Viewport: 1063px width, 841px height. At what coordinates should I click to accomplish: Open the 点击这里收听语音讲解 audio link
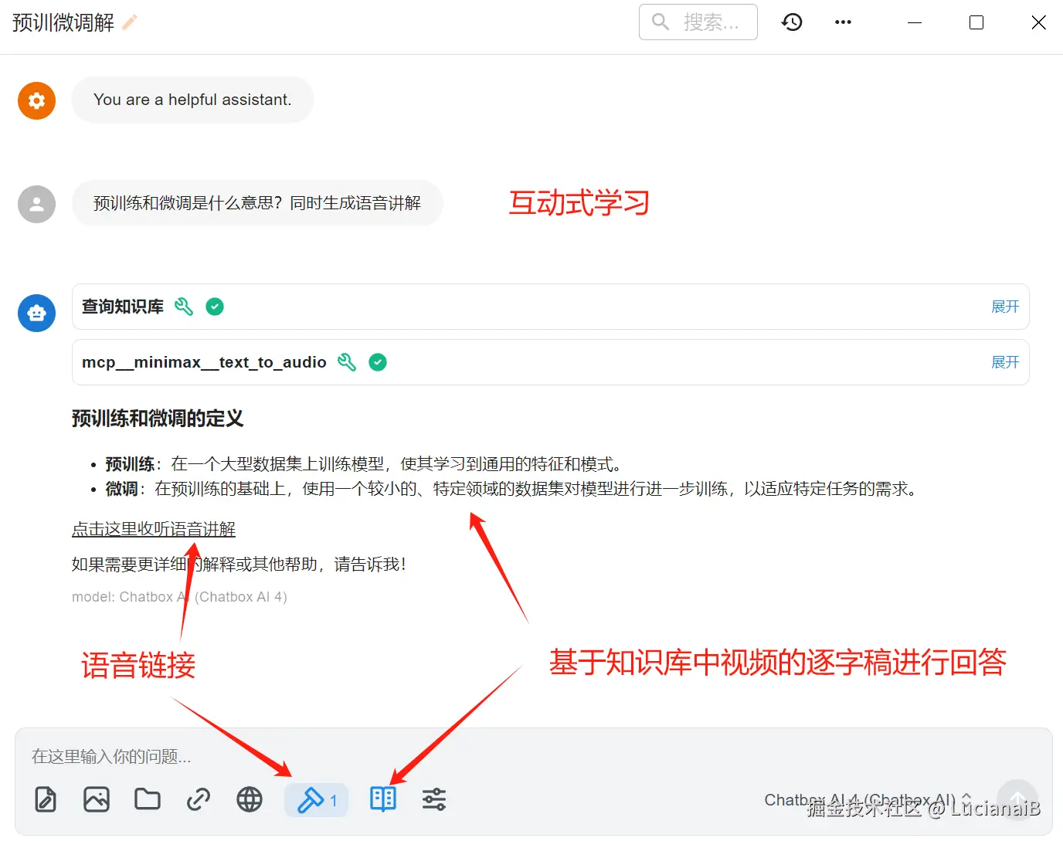153,529
